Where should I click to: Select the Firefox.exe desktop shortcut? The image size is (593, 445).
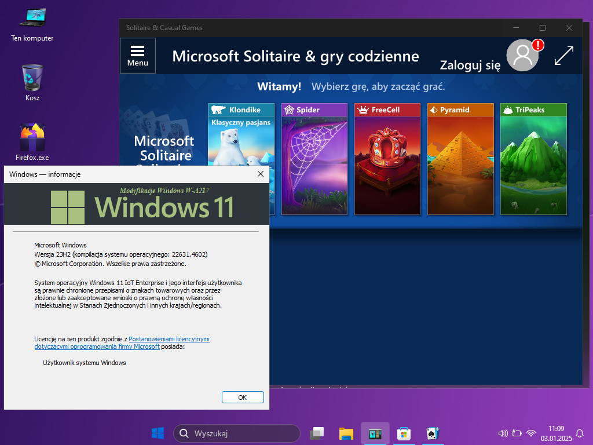point(32,141)
